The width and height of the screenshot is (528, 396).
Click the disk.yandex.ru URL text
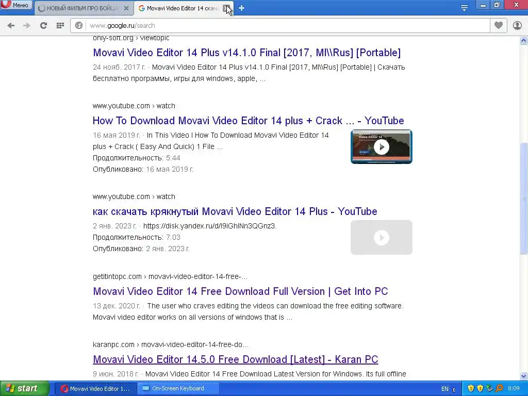pyautogui.click(x=210, y=226)
